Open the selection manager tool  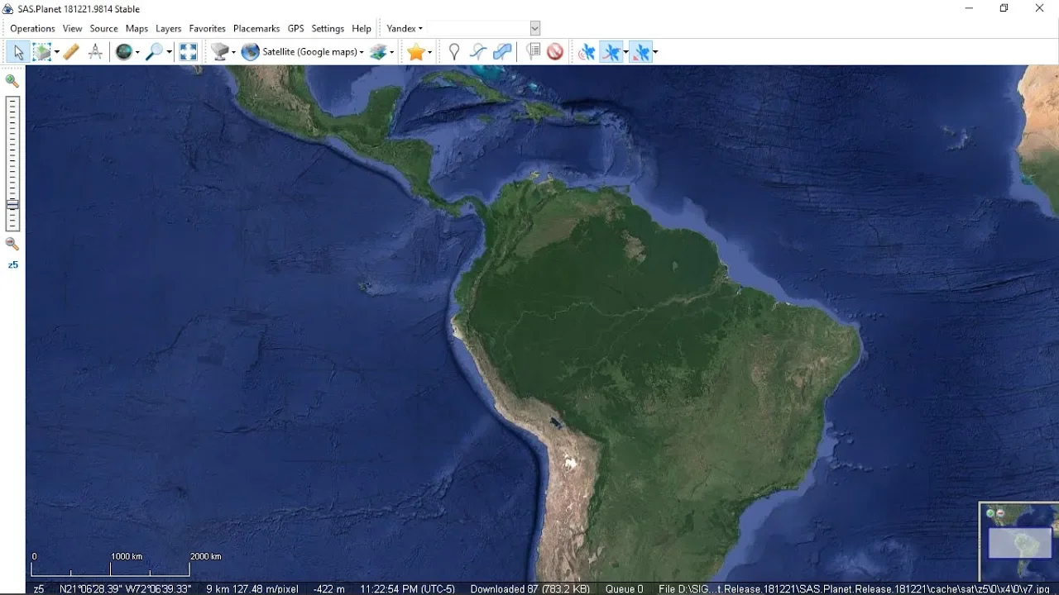(41, 52)
